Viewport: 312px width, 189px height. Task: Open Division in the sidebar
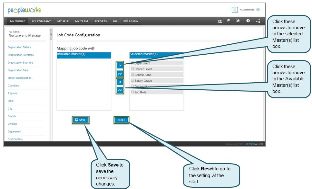(12, 124)
